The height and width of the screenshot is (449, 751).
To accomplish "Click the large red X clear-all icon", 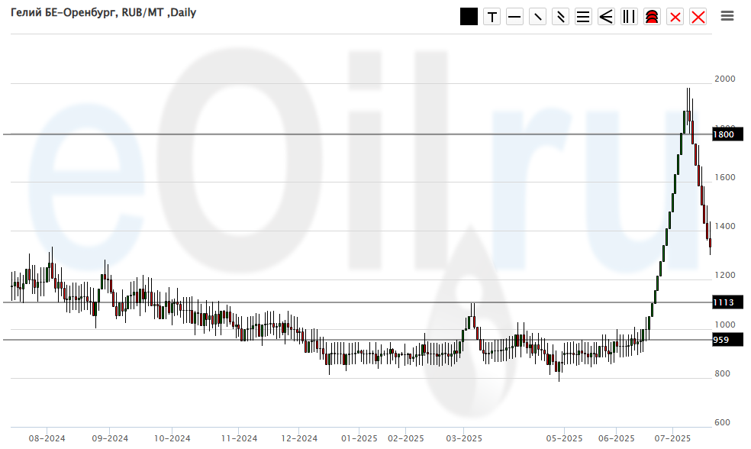I will point(698,17).
